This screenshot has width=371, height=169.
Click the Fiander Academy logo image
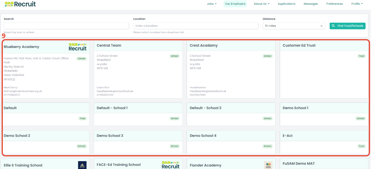click(268, 165)
